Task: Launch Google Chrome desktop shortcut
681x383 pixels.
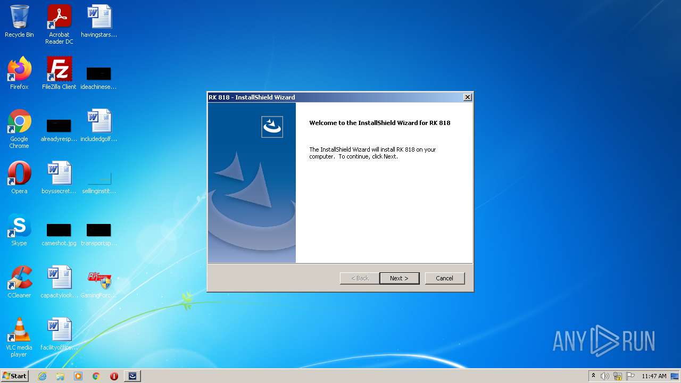Action: point(19,129)
